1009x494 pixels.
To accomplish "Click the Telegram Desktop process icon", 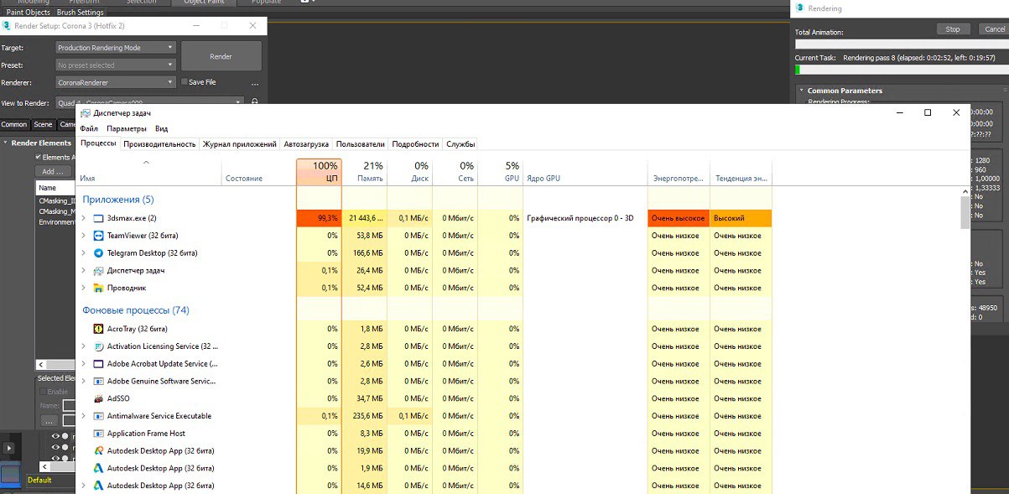I will pos(98,253).
